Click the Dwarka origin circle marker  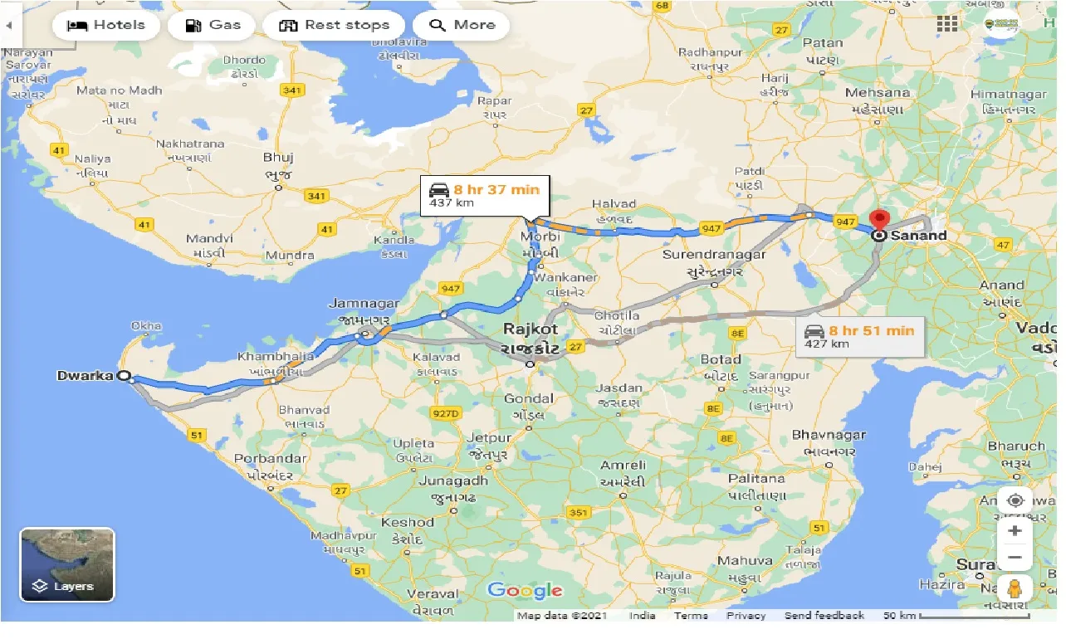click(125, 376)
